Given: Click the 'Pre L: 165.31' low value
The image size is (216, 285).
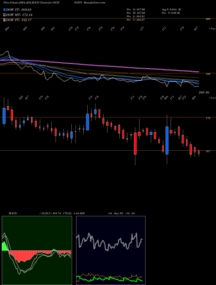Looking at the screenshot, I should [136, 16].
